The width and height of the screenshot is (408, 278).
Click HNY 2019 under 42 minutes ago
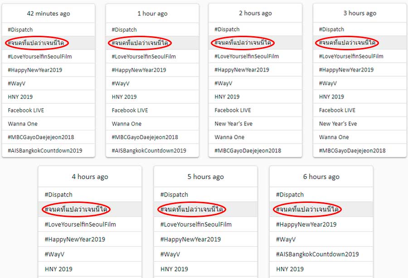point(20,97)
